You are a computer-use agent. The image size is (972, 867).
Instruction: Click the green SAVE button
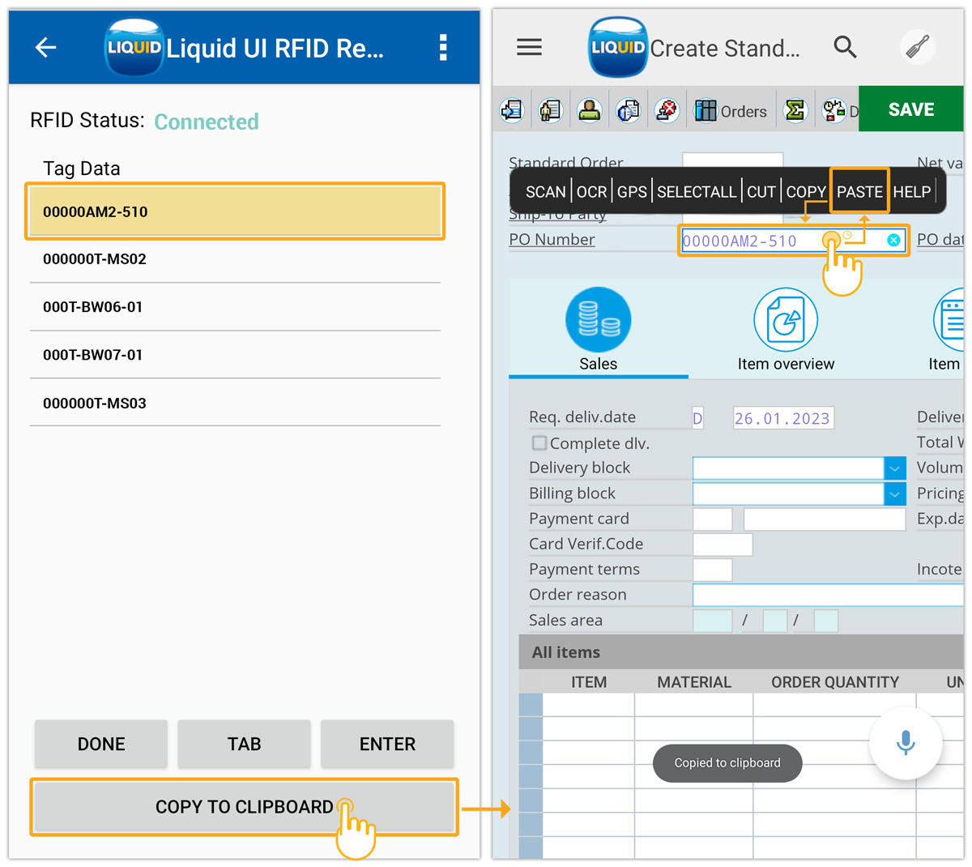tap(910, 109)
